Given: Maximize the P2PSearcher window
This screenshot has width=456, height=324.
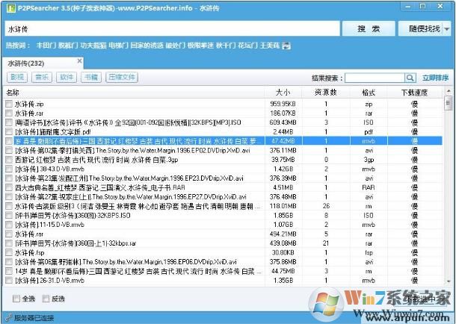Looking at the screenshot, I should (x=423, y=7).
